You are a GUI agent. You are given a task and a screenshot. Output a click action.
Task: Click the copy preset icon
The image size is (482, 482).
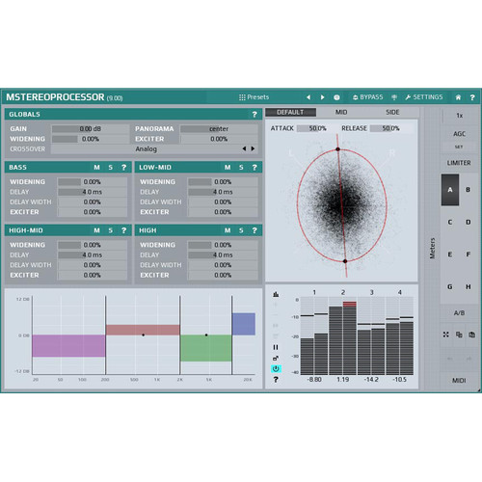[459, 335]
